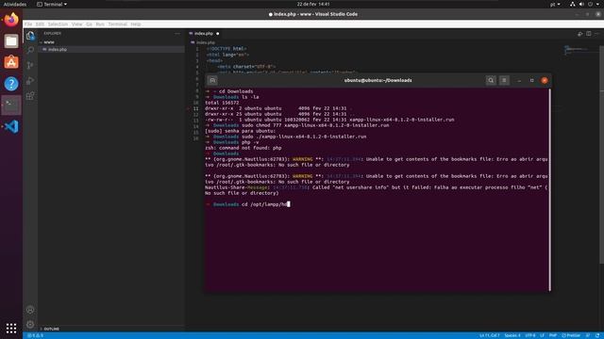This screenshot has width=604, height=339.
Task: Click the 'zsh: command not found: php' line
Action: (x=243, y=148)
